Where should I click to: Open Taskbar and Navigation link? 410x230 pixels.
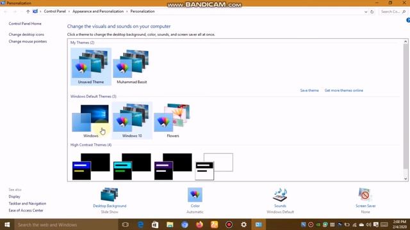28,203
